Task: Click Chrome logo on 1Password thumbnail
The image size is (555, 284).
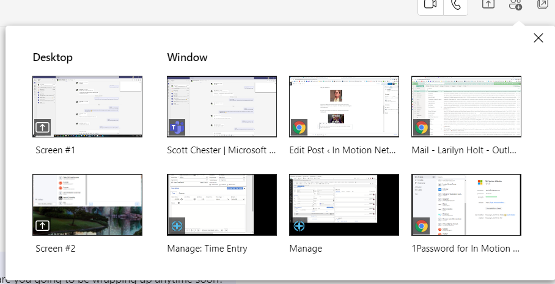Action: (421, 225)
